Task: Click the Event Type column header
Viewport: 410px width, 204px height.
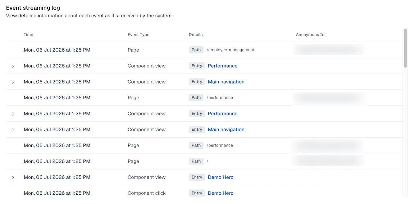Action: [139, 35]
